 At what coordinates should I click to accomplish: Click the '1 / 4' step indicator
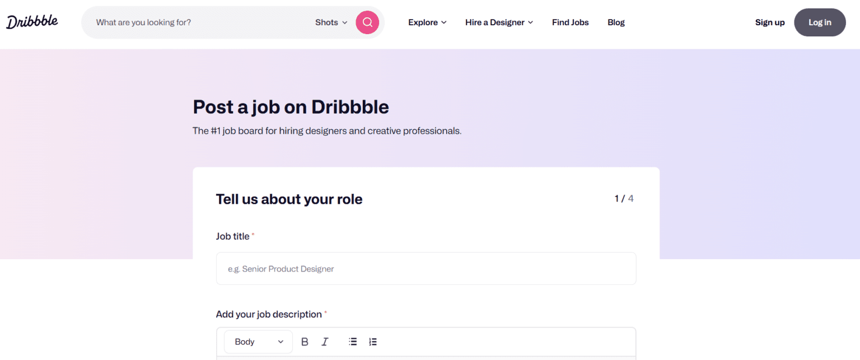(624, 198)
